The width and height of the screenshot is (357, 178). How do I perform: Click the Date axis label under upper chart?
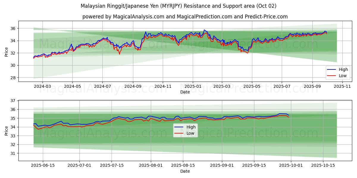point(185,92)
